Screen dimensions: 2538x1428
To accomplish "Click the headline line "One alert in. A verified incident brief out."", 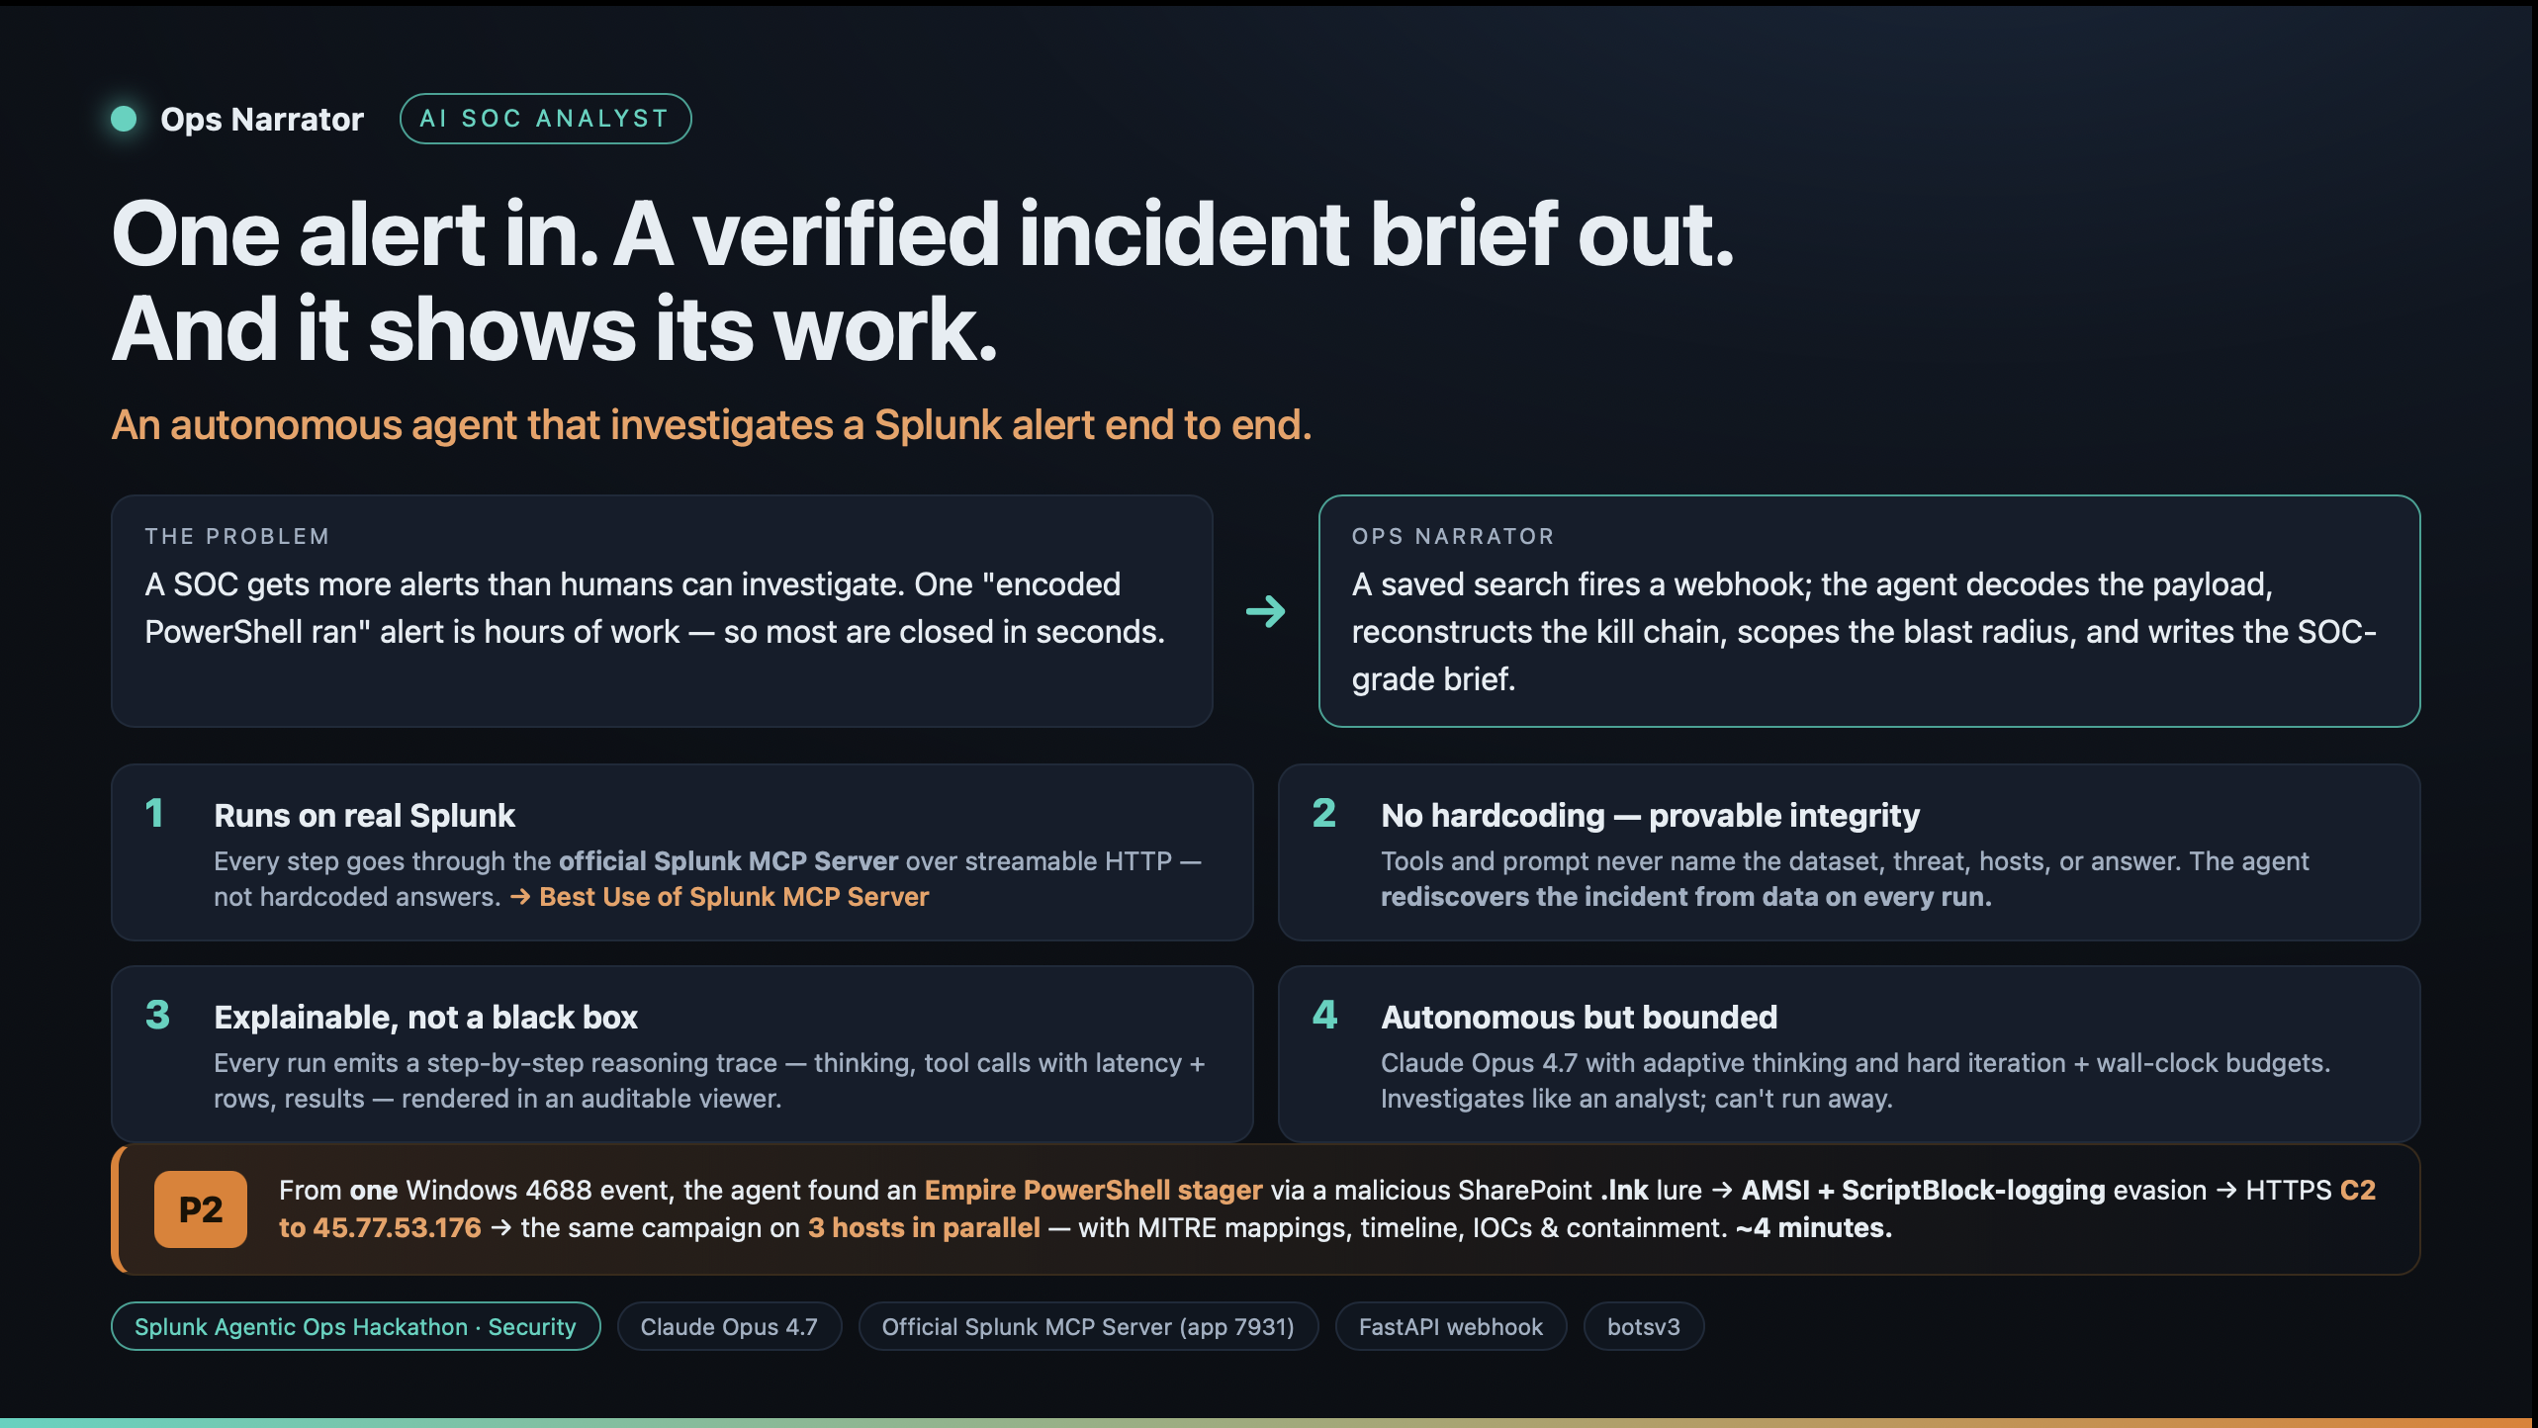I will [923, 234].
